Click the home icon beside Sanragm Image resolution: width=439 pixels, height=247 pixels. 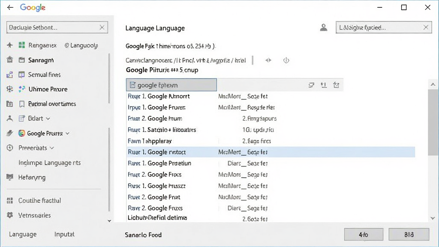point(10,60)
